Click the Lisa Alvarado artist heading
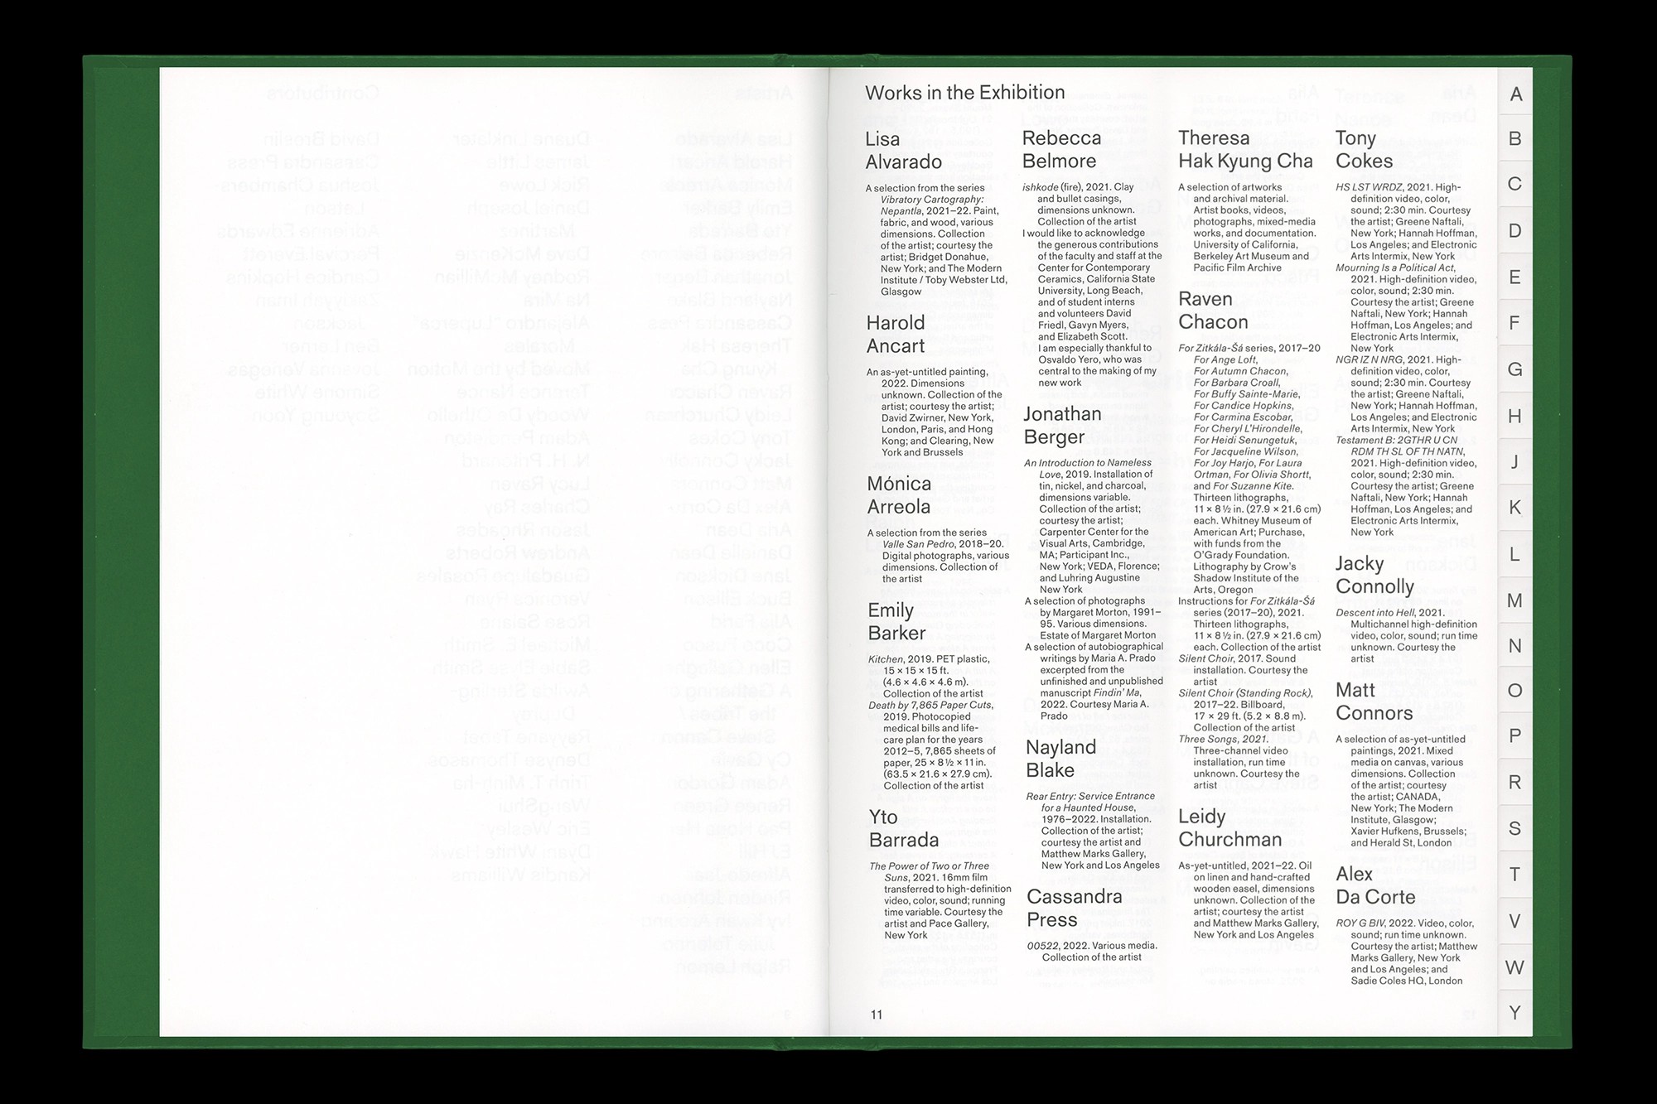 904,150
